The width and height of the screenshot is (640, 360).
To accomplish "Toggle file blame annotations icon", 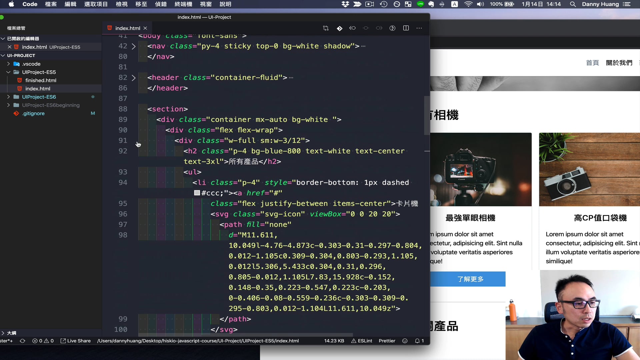I will click(x=392, y=28).
